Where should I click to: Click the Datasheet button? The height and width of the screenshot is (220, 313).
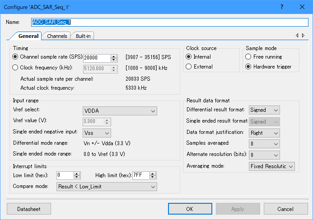(x=29, y=209)
